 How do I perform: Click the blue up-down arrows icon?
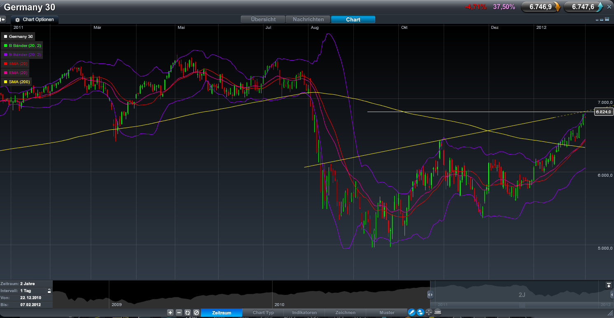pyautogui.click(x=420, y=313)
